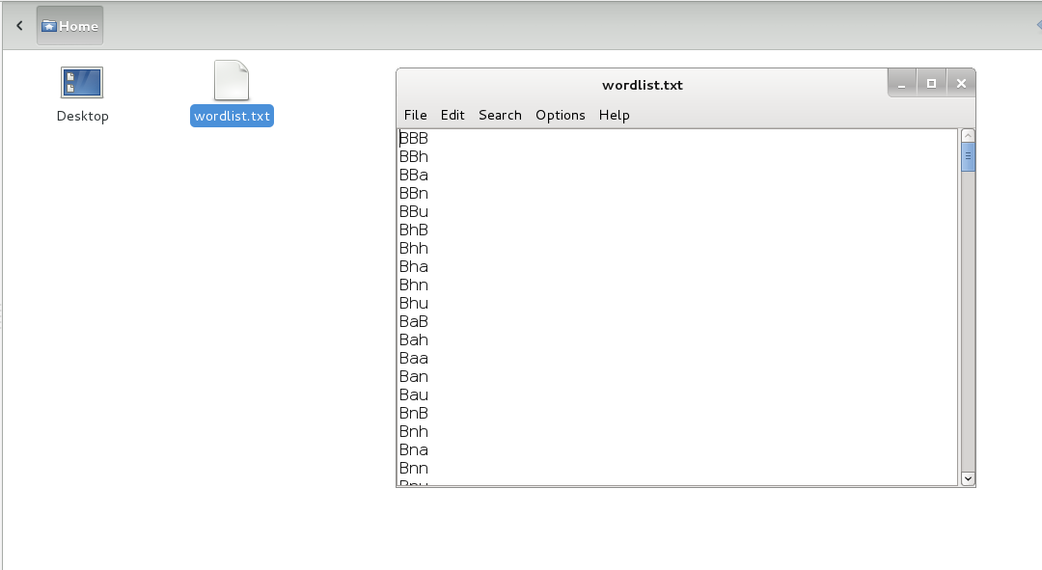Image resolution: width=1042 pixels, height=570 pixels.
Task: Open the Options menu
Action: click(x=561, y=115)
